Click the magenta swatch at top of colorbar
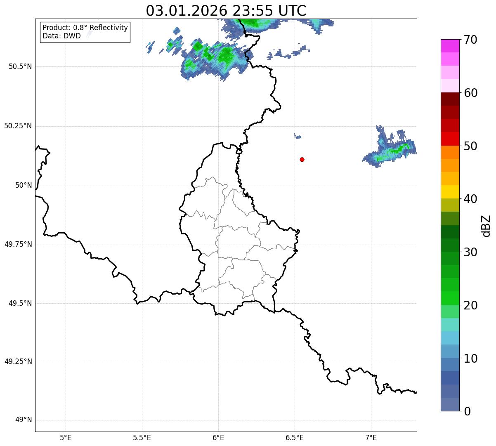 tap(450, 46)
